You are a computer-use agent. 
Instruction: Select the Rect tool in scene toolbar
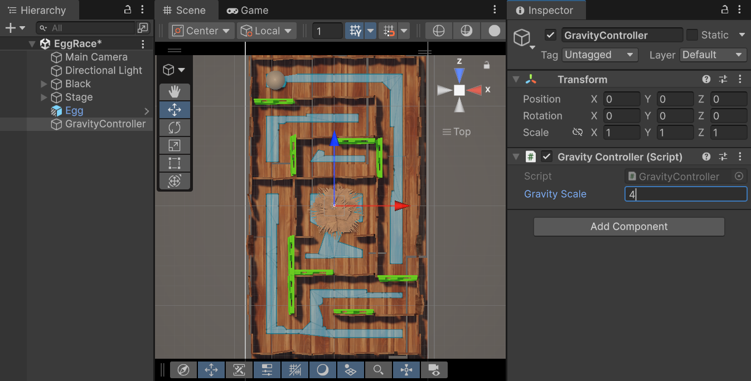175,163
